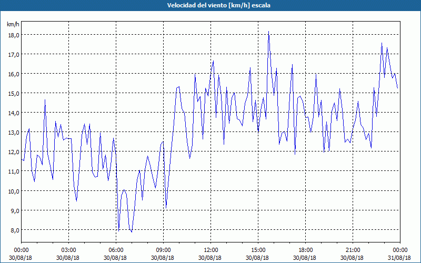The height and width of the screenshot is (263, 421).
Task: Select the 14,0 y-axis value
Action: tap(14, 113)
